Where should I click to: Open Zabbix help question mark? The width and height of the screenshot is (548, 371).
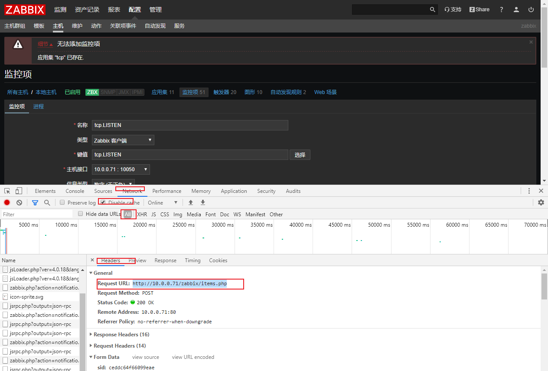[502, 10]
